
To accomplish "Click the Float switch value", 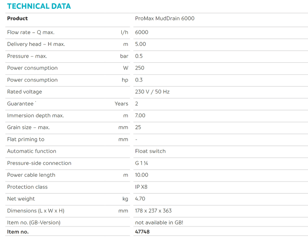I will 150,151.
